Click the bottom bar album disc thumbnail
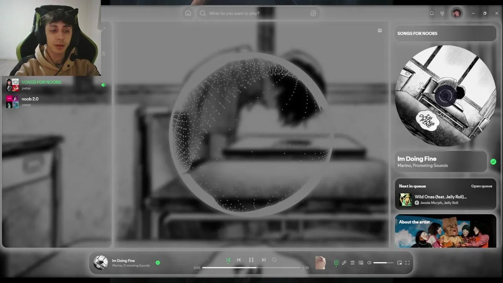 [101, 263]
